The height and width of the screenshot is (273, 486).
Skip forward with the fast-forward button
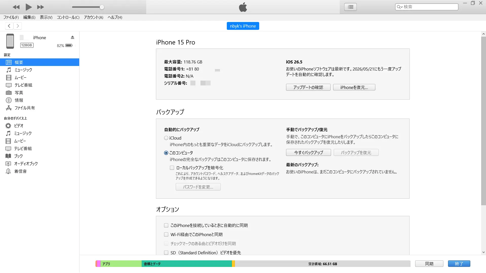click(x=40, y=7)
